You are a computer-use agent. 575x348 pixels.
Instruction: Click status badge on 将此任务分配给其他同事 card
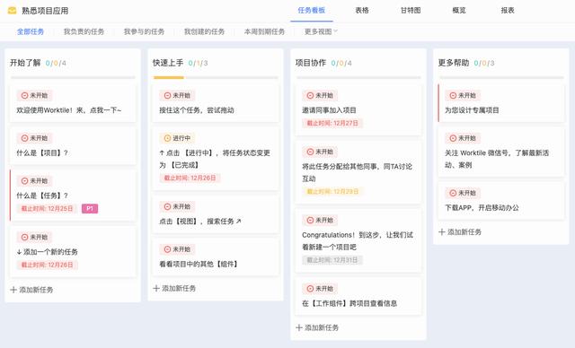[320, 152]
